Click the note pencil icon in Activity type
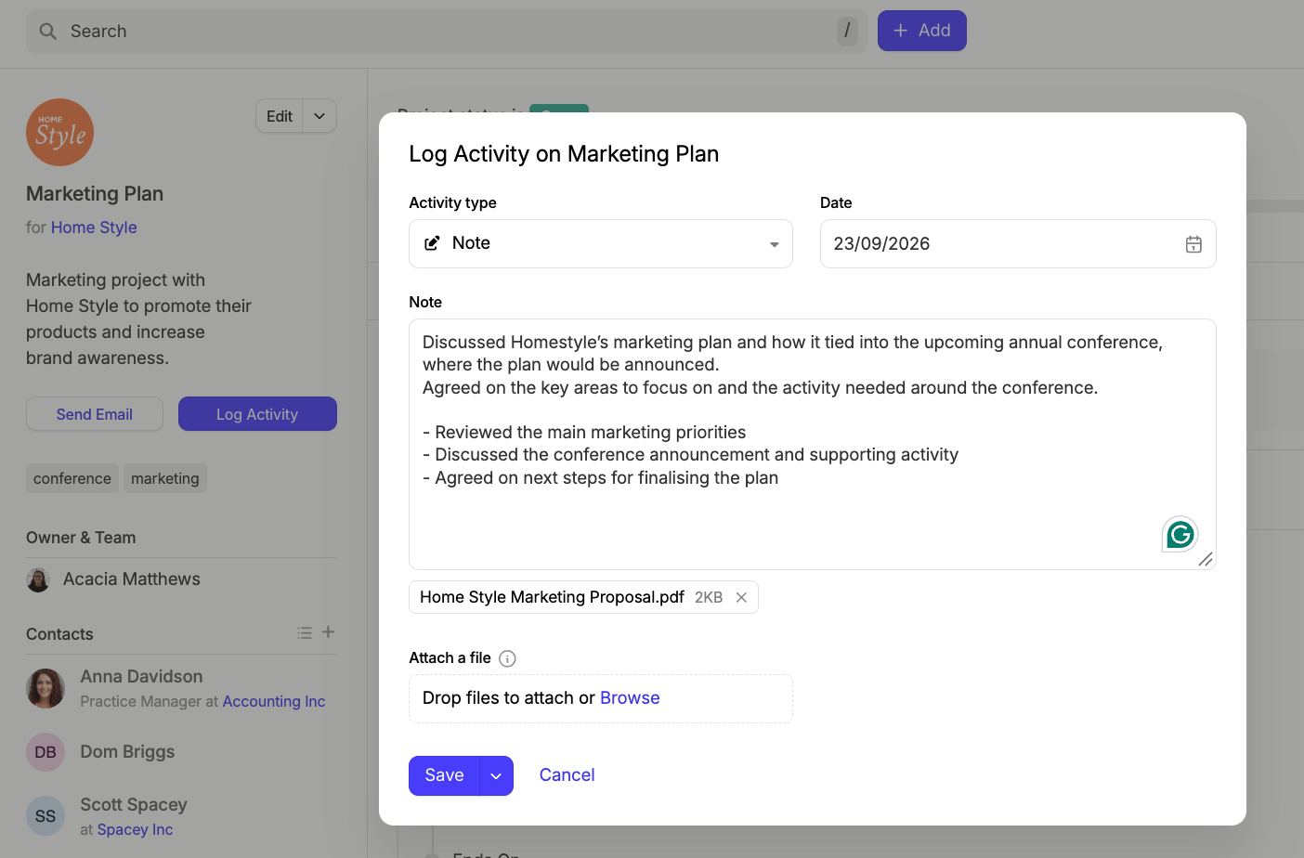 point(432,243)
